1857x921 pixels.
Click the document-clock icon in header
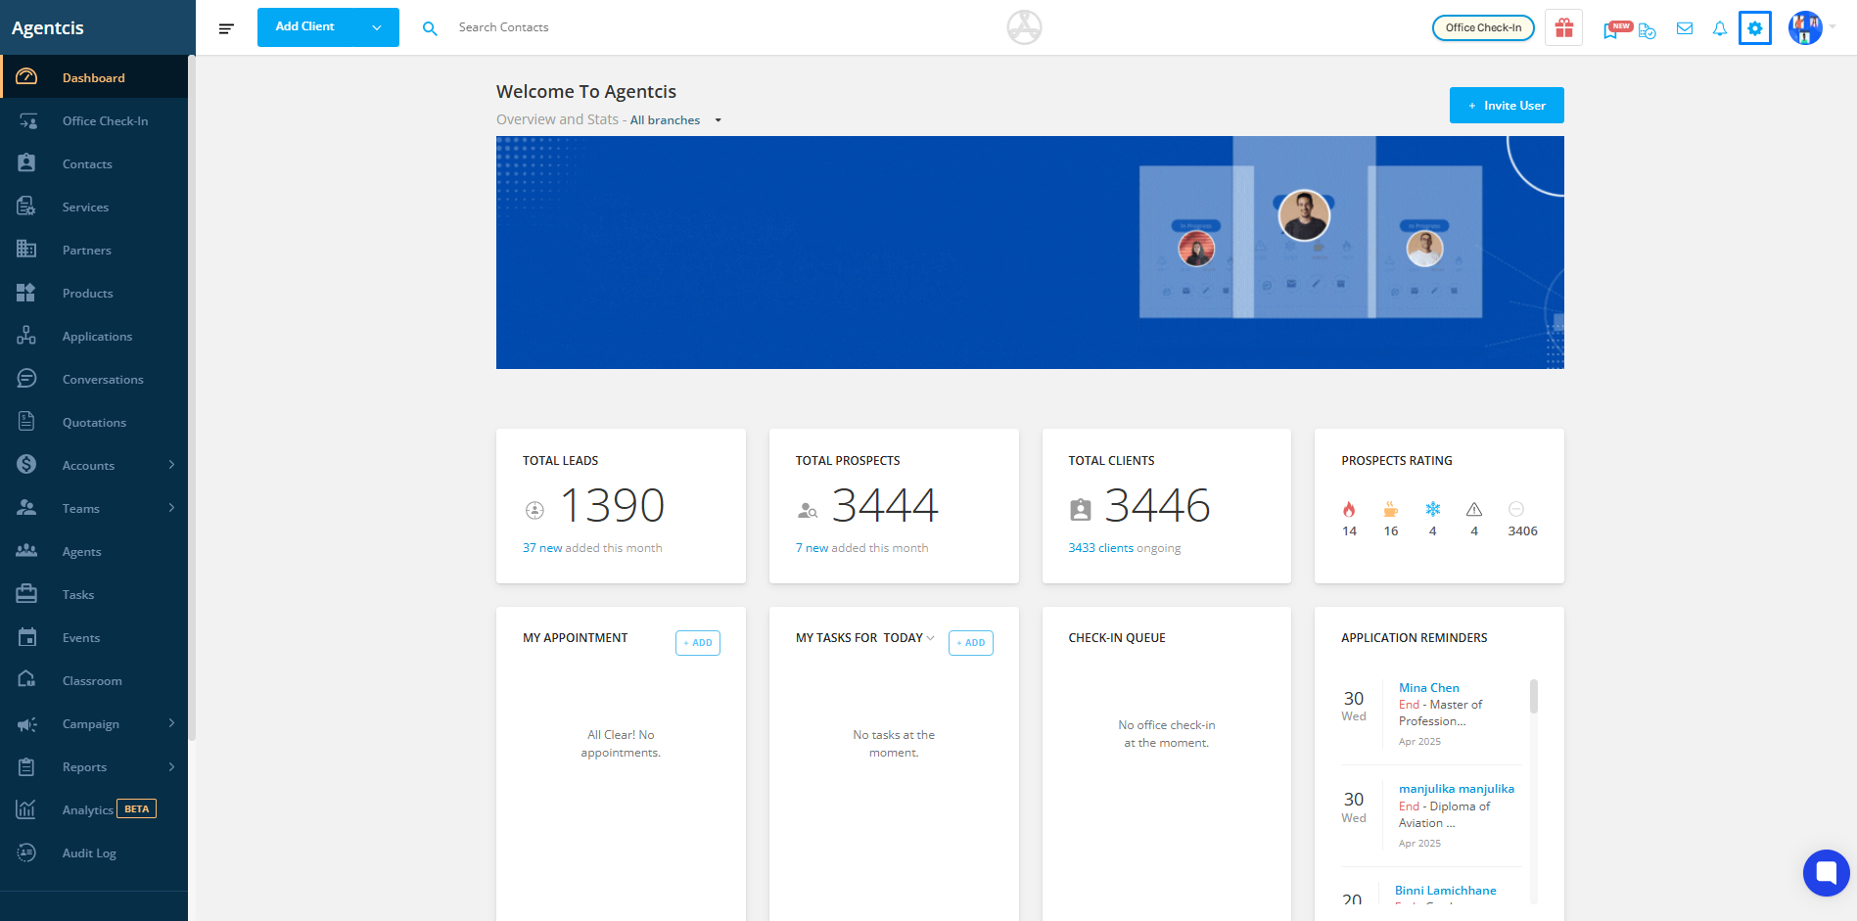point(1648,30)
